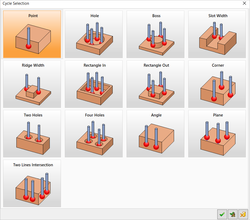Pick the Angle probing cycle

click(x=155, y=134)
